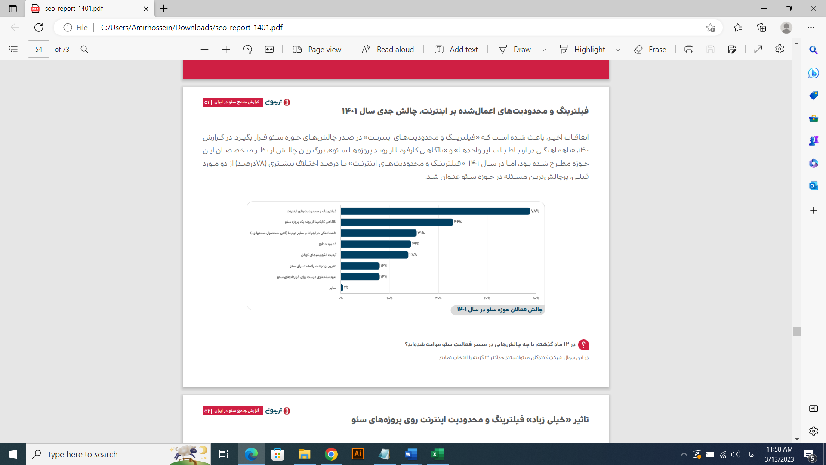Toggle the Highlight tool on
The image size is (826, 465).
point(583,49)
